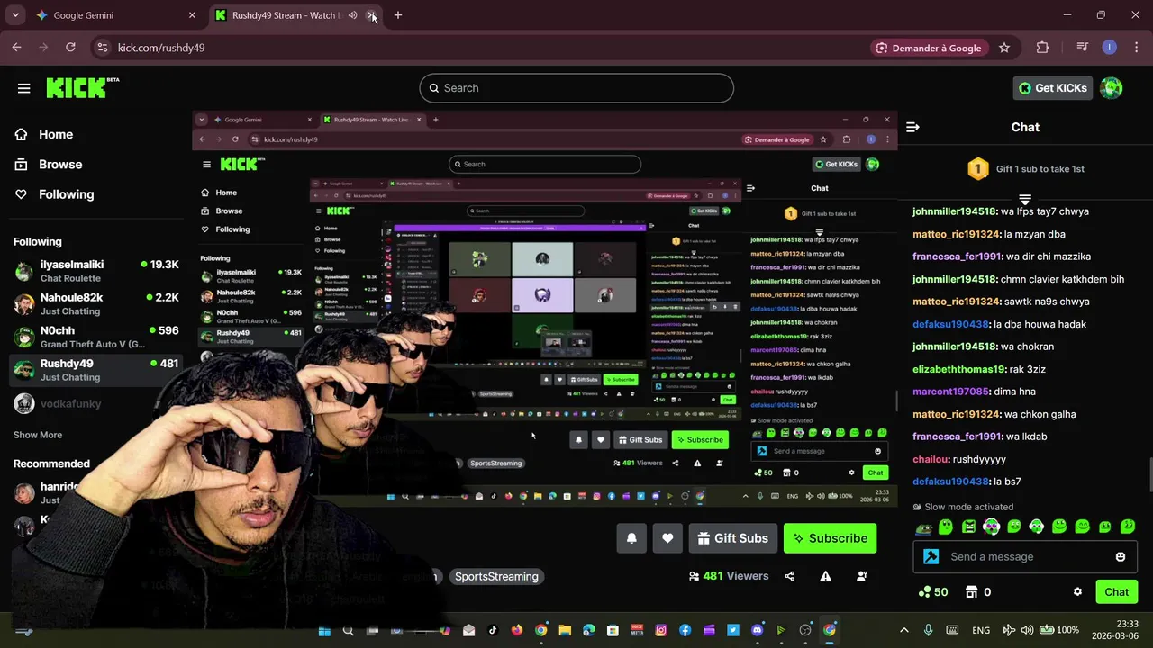Viewport: 1153px width, 648px height.
Task: Expand the system tray hidden icons chevron
Action: click(904, 630)
